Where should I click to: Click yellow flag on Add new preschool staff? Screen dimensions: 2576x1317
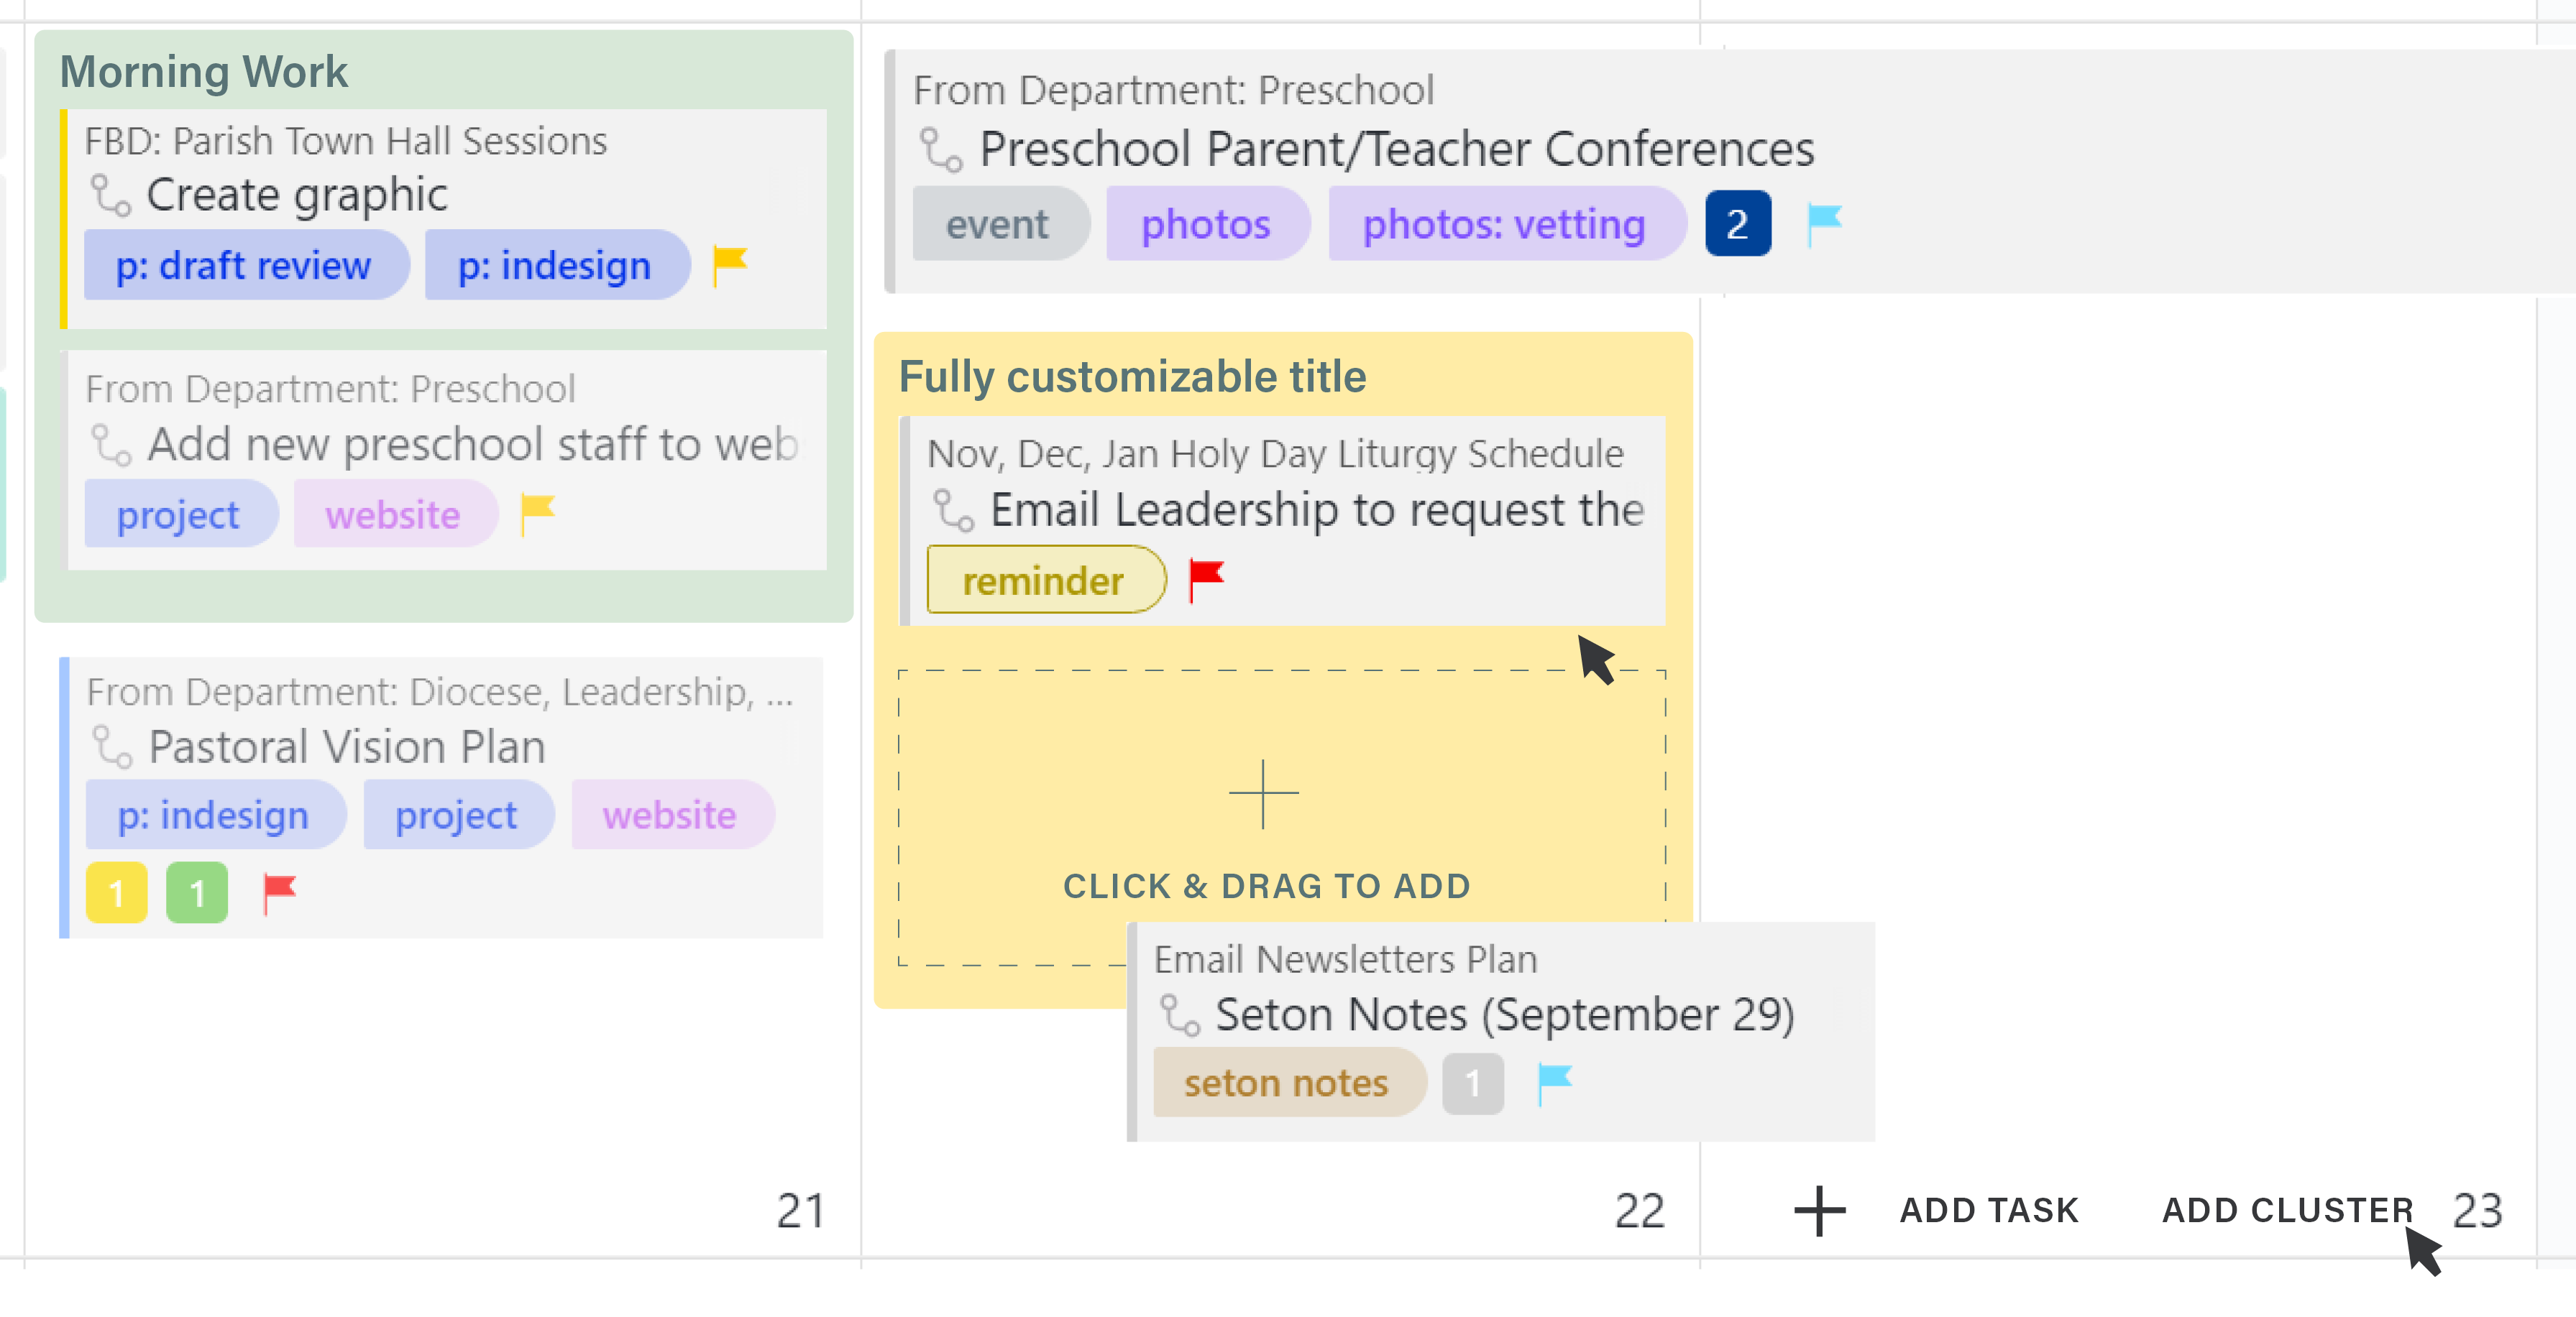(x=537, y=514)
